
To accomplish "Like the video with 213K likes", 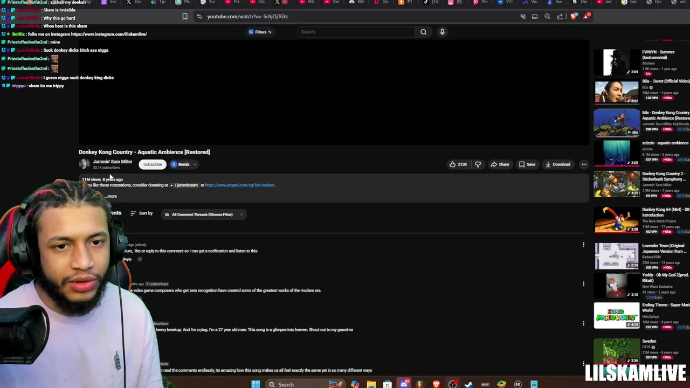I will [458, 164].
